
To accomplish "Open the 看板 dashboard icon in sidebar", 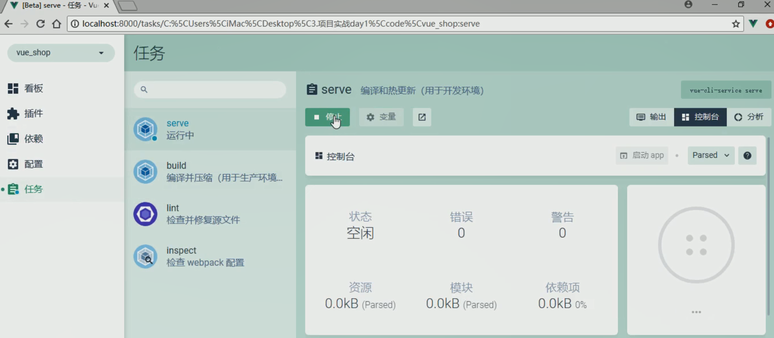I will (13, 89).
